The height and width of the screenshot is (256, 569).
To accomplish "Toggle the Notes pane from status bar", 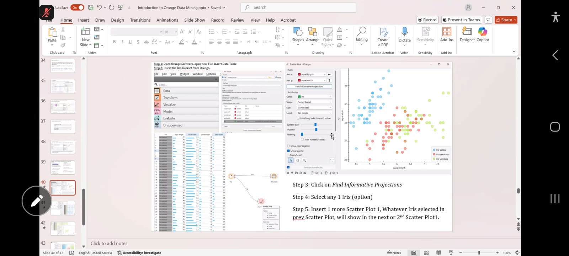I will [394, 253].
